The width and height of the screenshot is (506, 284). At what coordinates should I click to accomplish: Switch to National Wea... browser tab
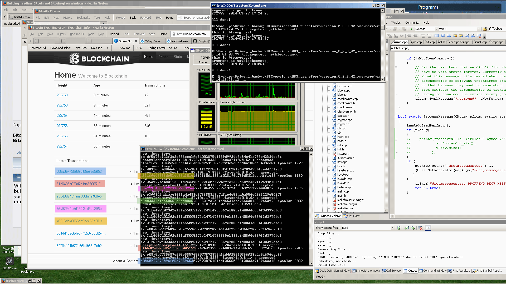(x=178, y=41)
